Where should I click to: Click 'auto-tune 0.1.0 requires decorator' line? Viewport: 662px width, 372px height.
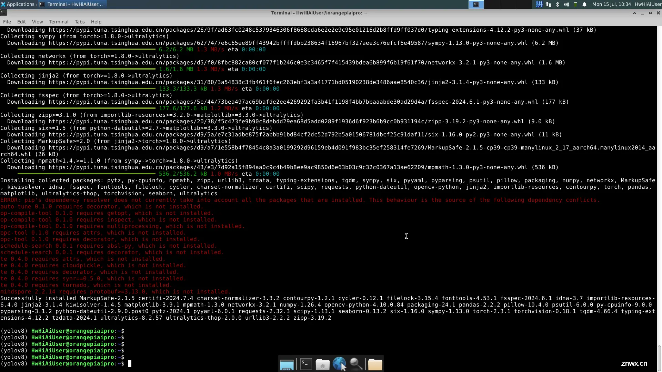tap(102, 207)
